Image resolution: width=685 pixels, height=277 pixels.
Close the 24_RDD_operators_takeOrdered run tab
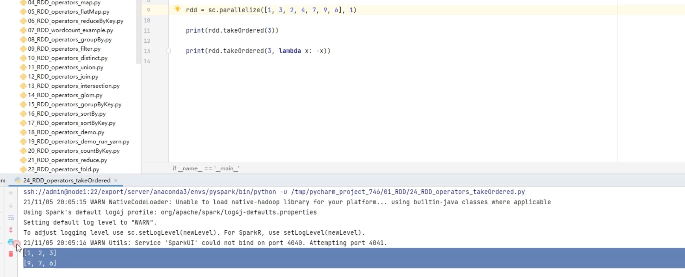coord(116,180)
